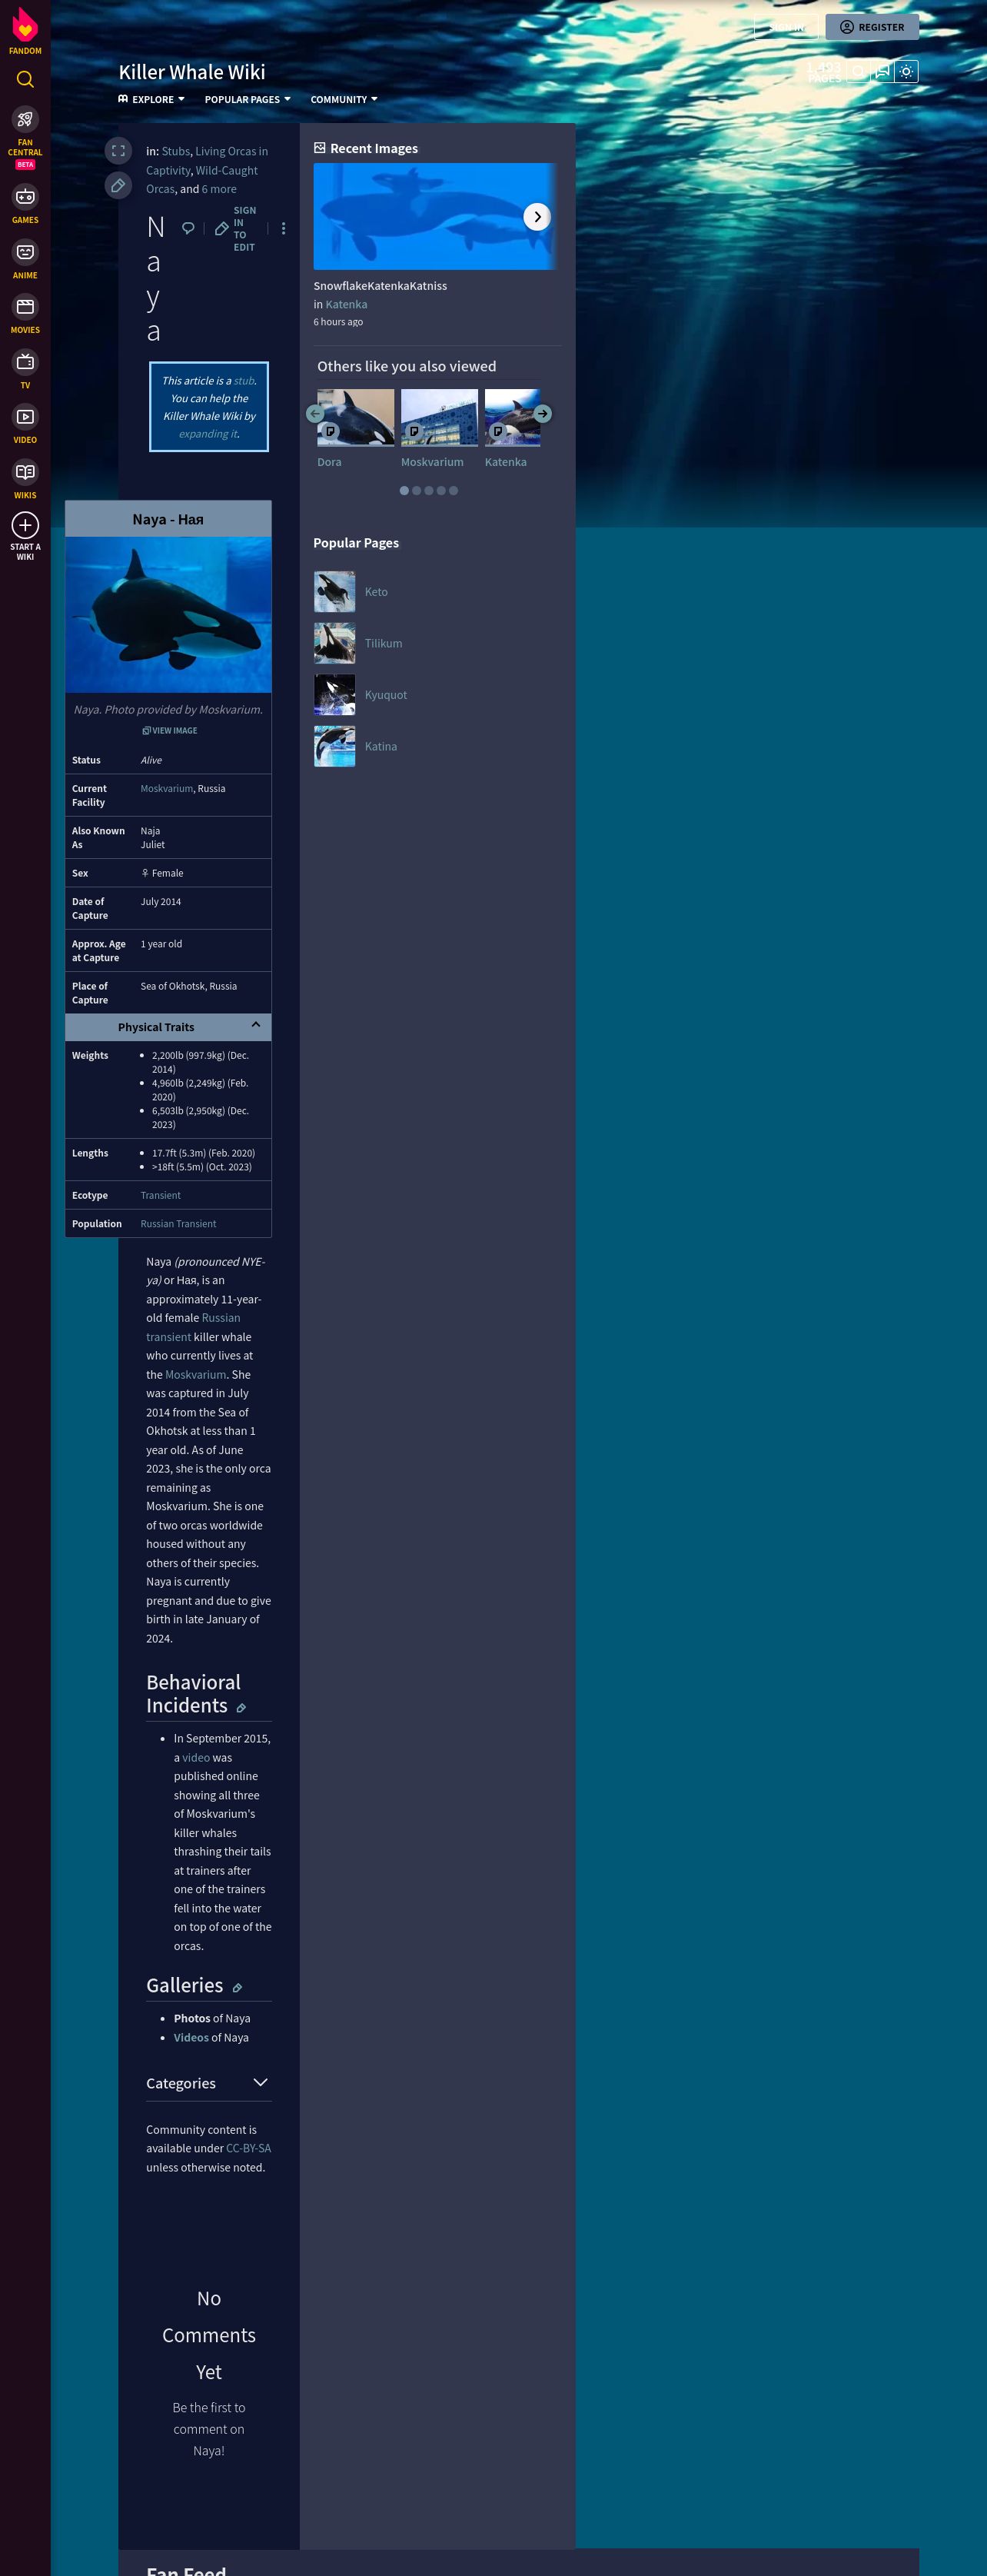Viewport: 987px width, 2576px height.
Task: Open the three-dot more actions menu
Action: 284,229
